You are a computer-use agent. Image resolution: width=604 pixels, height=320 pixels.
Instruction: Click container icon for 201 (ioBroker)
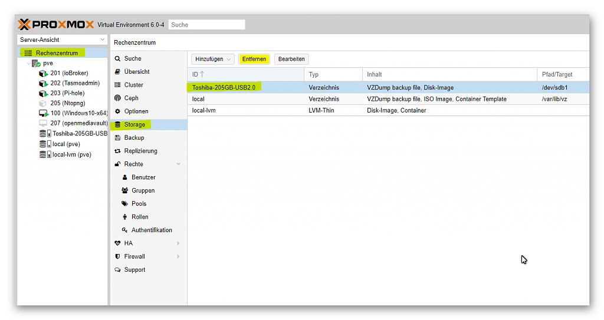coord(43,73)
